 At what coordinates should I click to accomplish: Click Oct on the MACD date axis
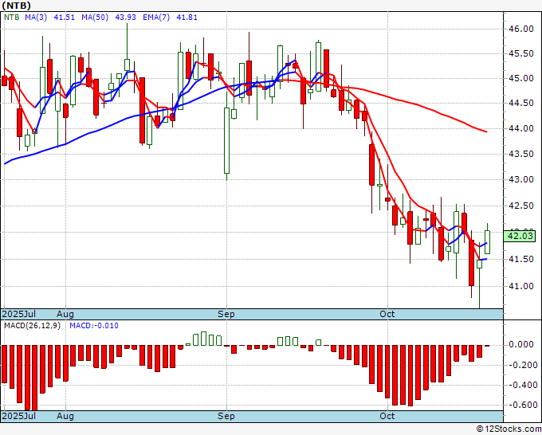tap(387, 416)
